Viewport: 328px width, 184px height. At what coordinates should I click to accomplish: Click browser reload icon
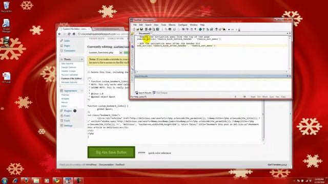tap(69, 34)
